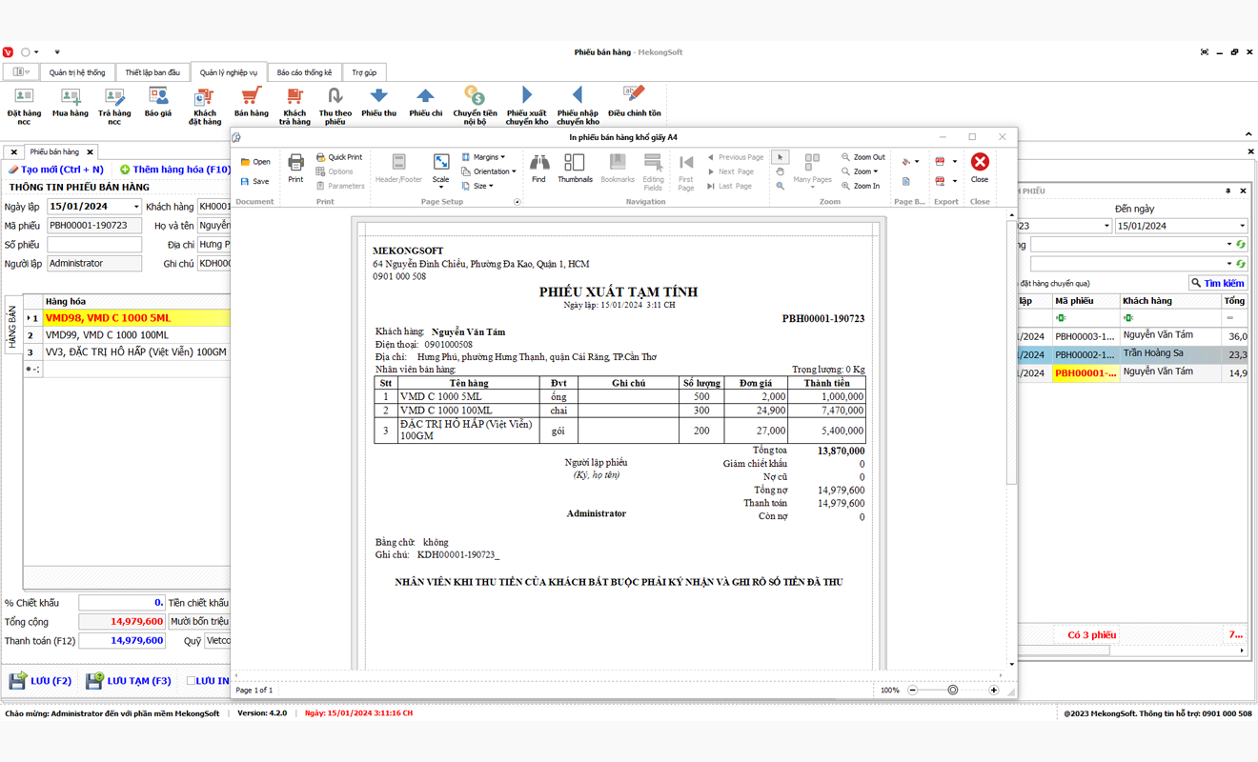
Task: Click Open in print preview ribbon
Action: coord(255,162)
